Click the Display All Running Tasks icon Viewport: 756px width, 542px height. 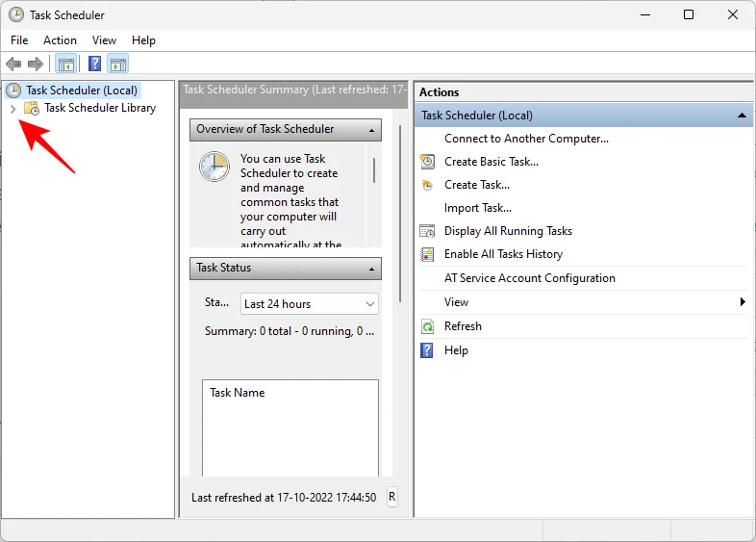[428, 231]
